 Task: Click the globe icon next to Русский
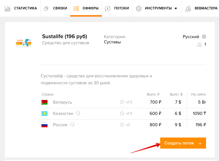point(204,36)
